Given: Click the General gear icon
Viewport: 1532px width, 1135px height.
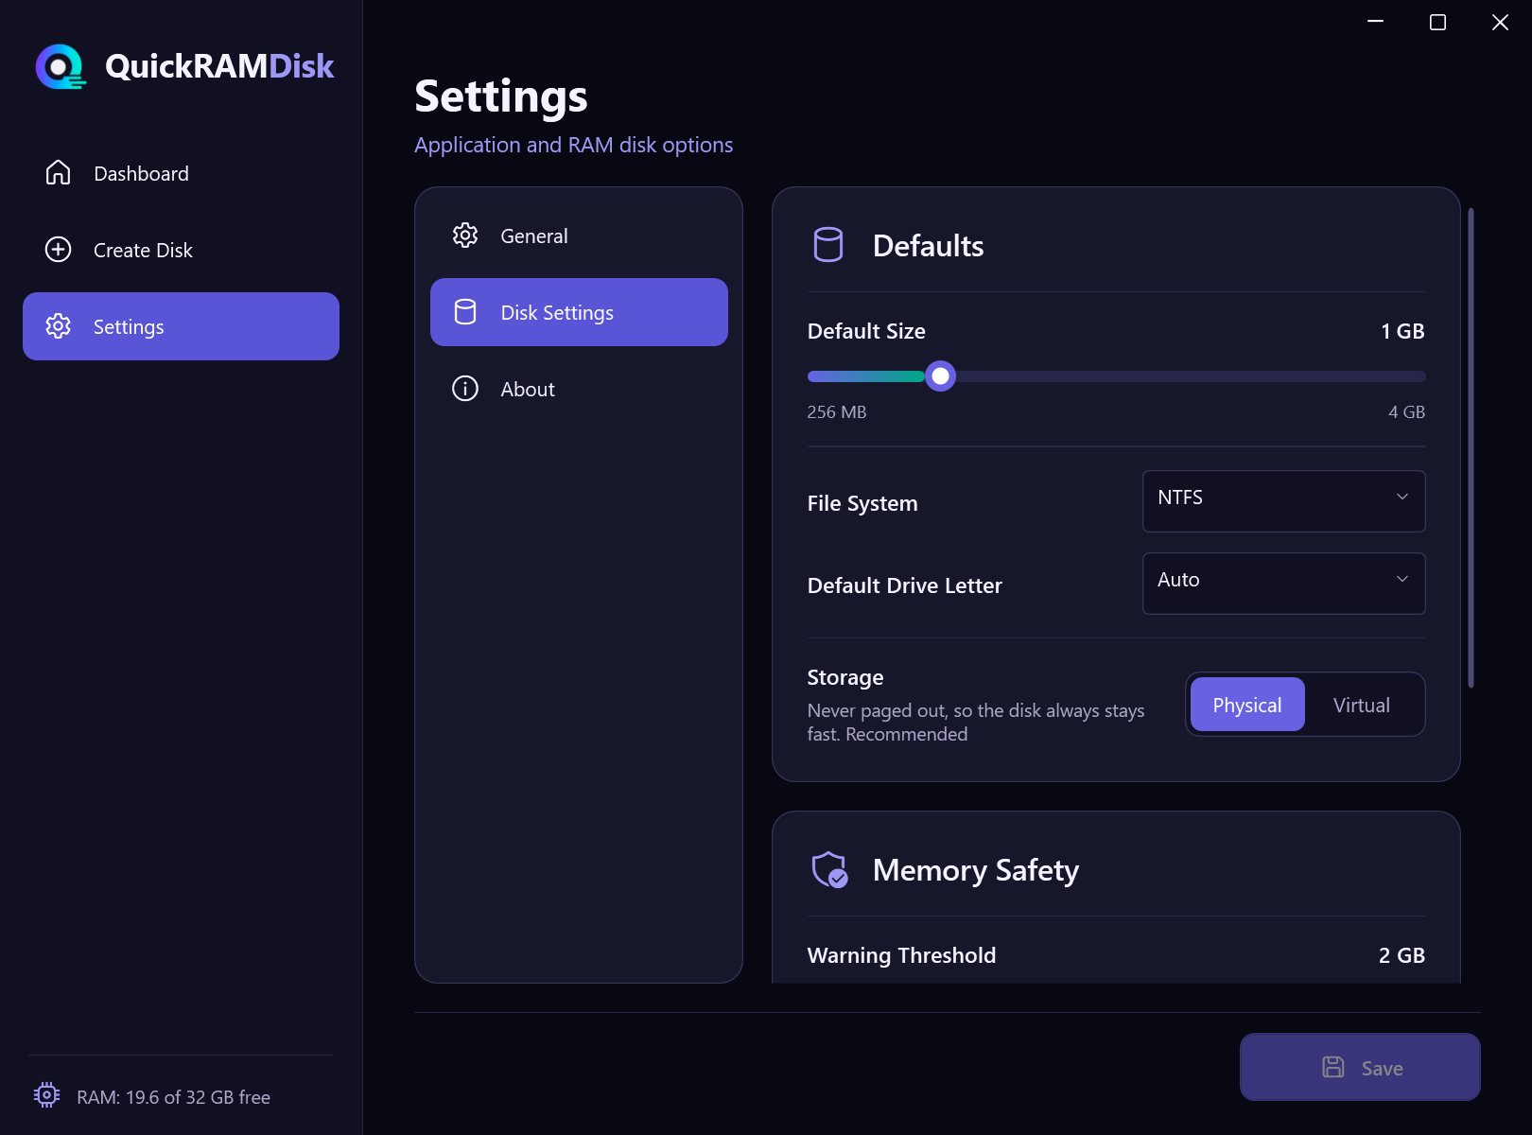Looking at the screenshot, I should (x=465, y=235).
